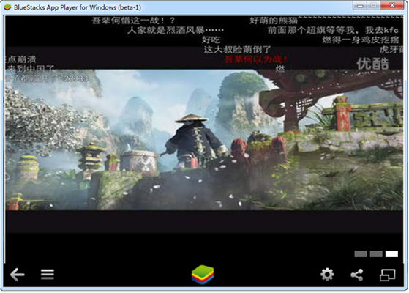Select the second gray page indicator

coord(376,254)
